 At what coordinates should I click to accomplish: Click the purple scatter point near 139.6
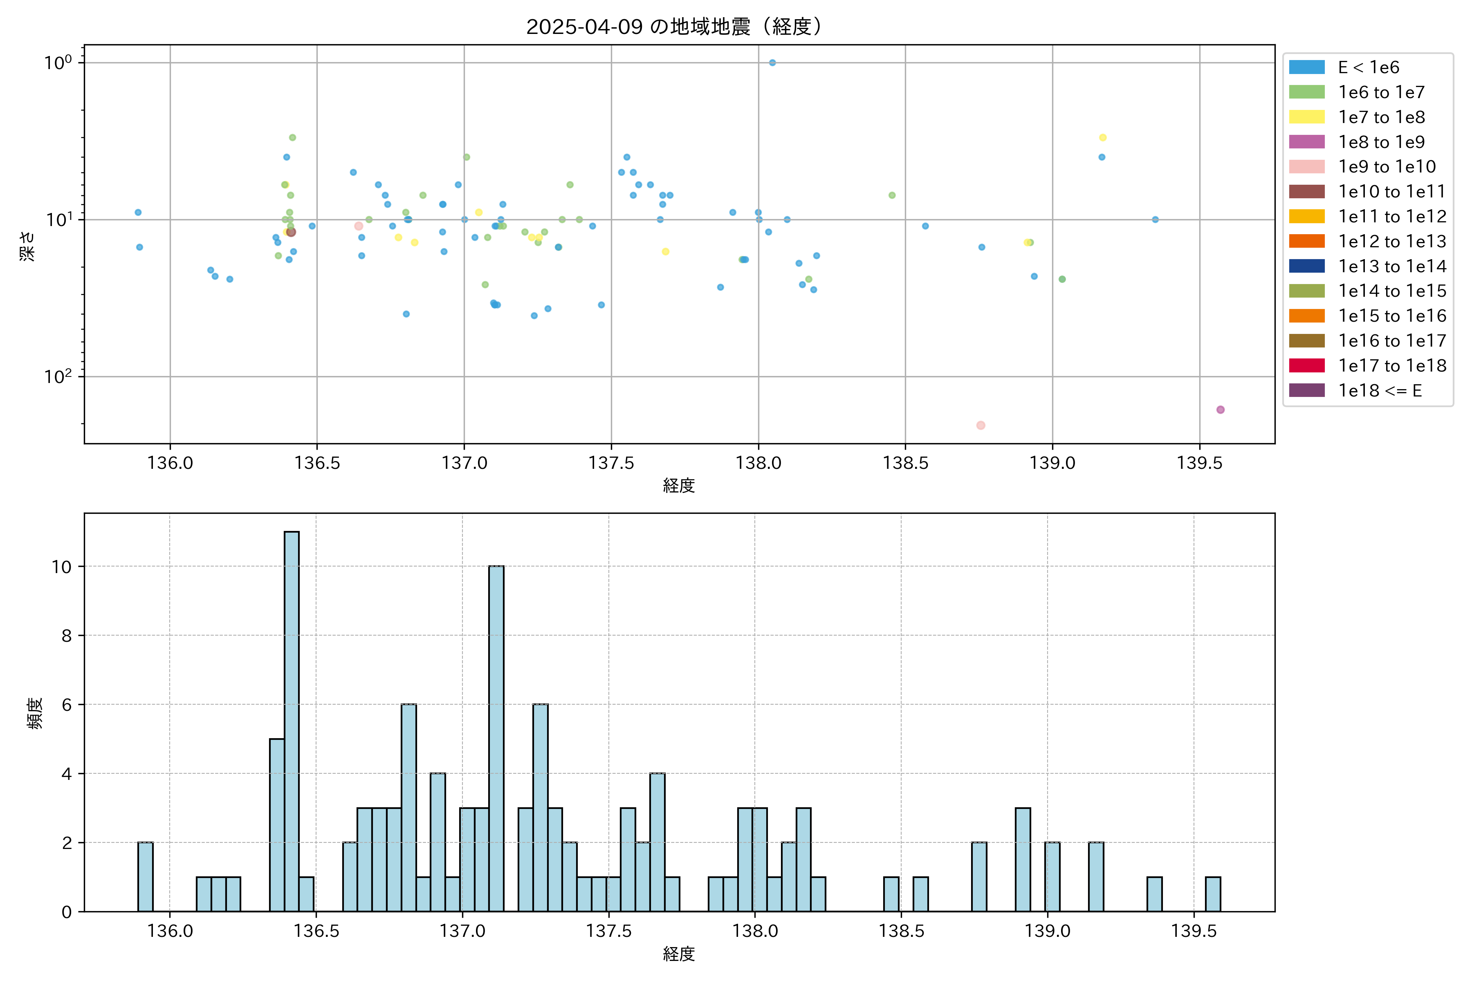click(x=1221, y=410)
